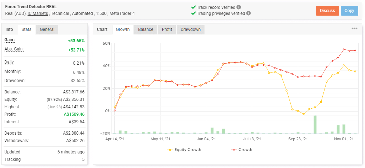
Task: Click the Growth peak marker near Nov 01
Action: tap(344, 49)
